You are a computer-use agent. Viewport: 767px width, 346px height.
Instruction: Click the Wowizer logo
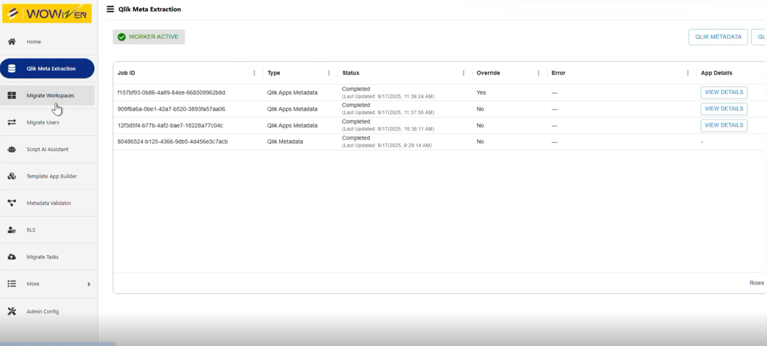coord(47,13)
